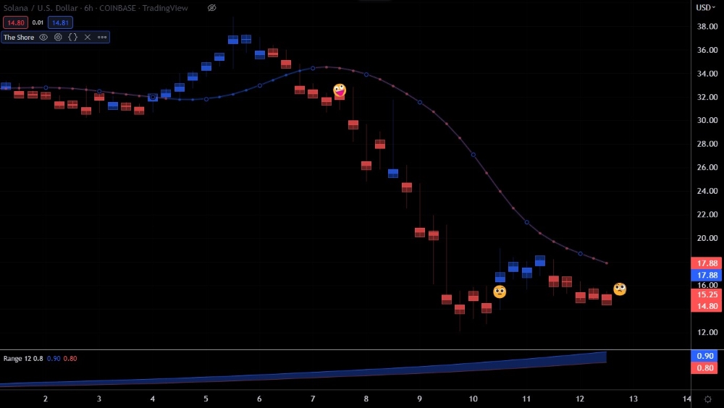This screenshot has height=408, width=724.
Task: Click the eye-roll emoji after the last candle
Action: (620, 289)
